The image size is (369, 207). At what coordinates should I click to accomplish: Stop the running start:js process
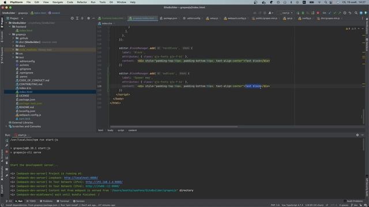coord(7,152)
